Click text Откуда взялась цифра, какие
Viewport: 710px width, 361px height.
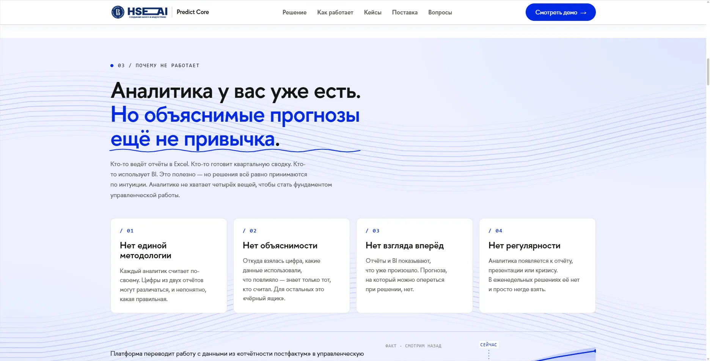coord(281,261)
